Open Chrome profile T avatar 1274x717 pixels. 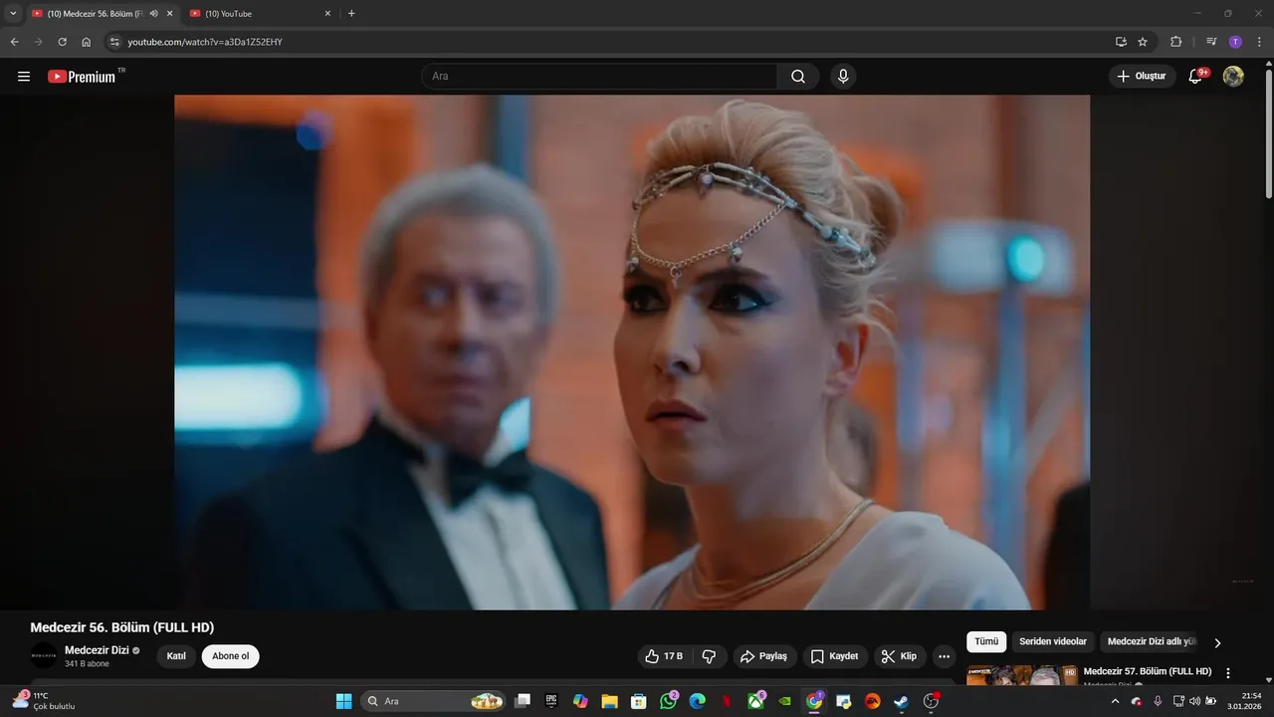point(1235,42)
